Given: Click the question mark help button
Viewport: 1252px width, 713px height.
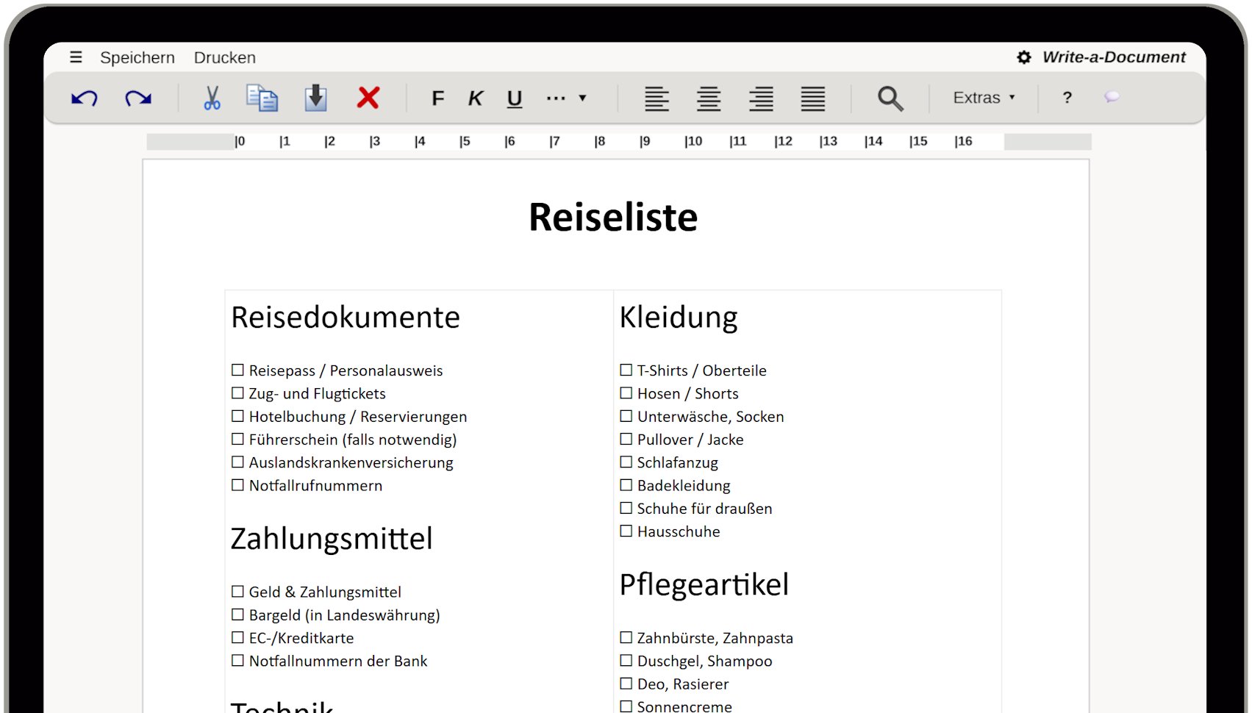Looking at the screenshot, I should [x=1067, y=97].
